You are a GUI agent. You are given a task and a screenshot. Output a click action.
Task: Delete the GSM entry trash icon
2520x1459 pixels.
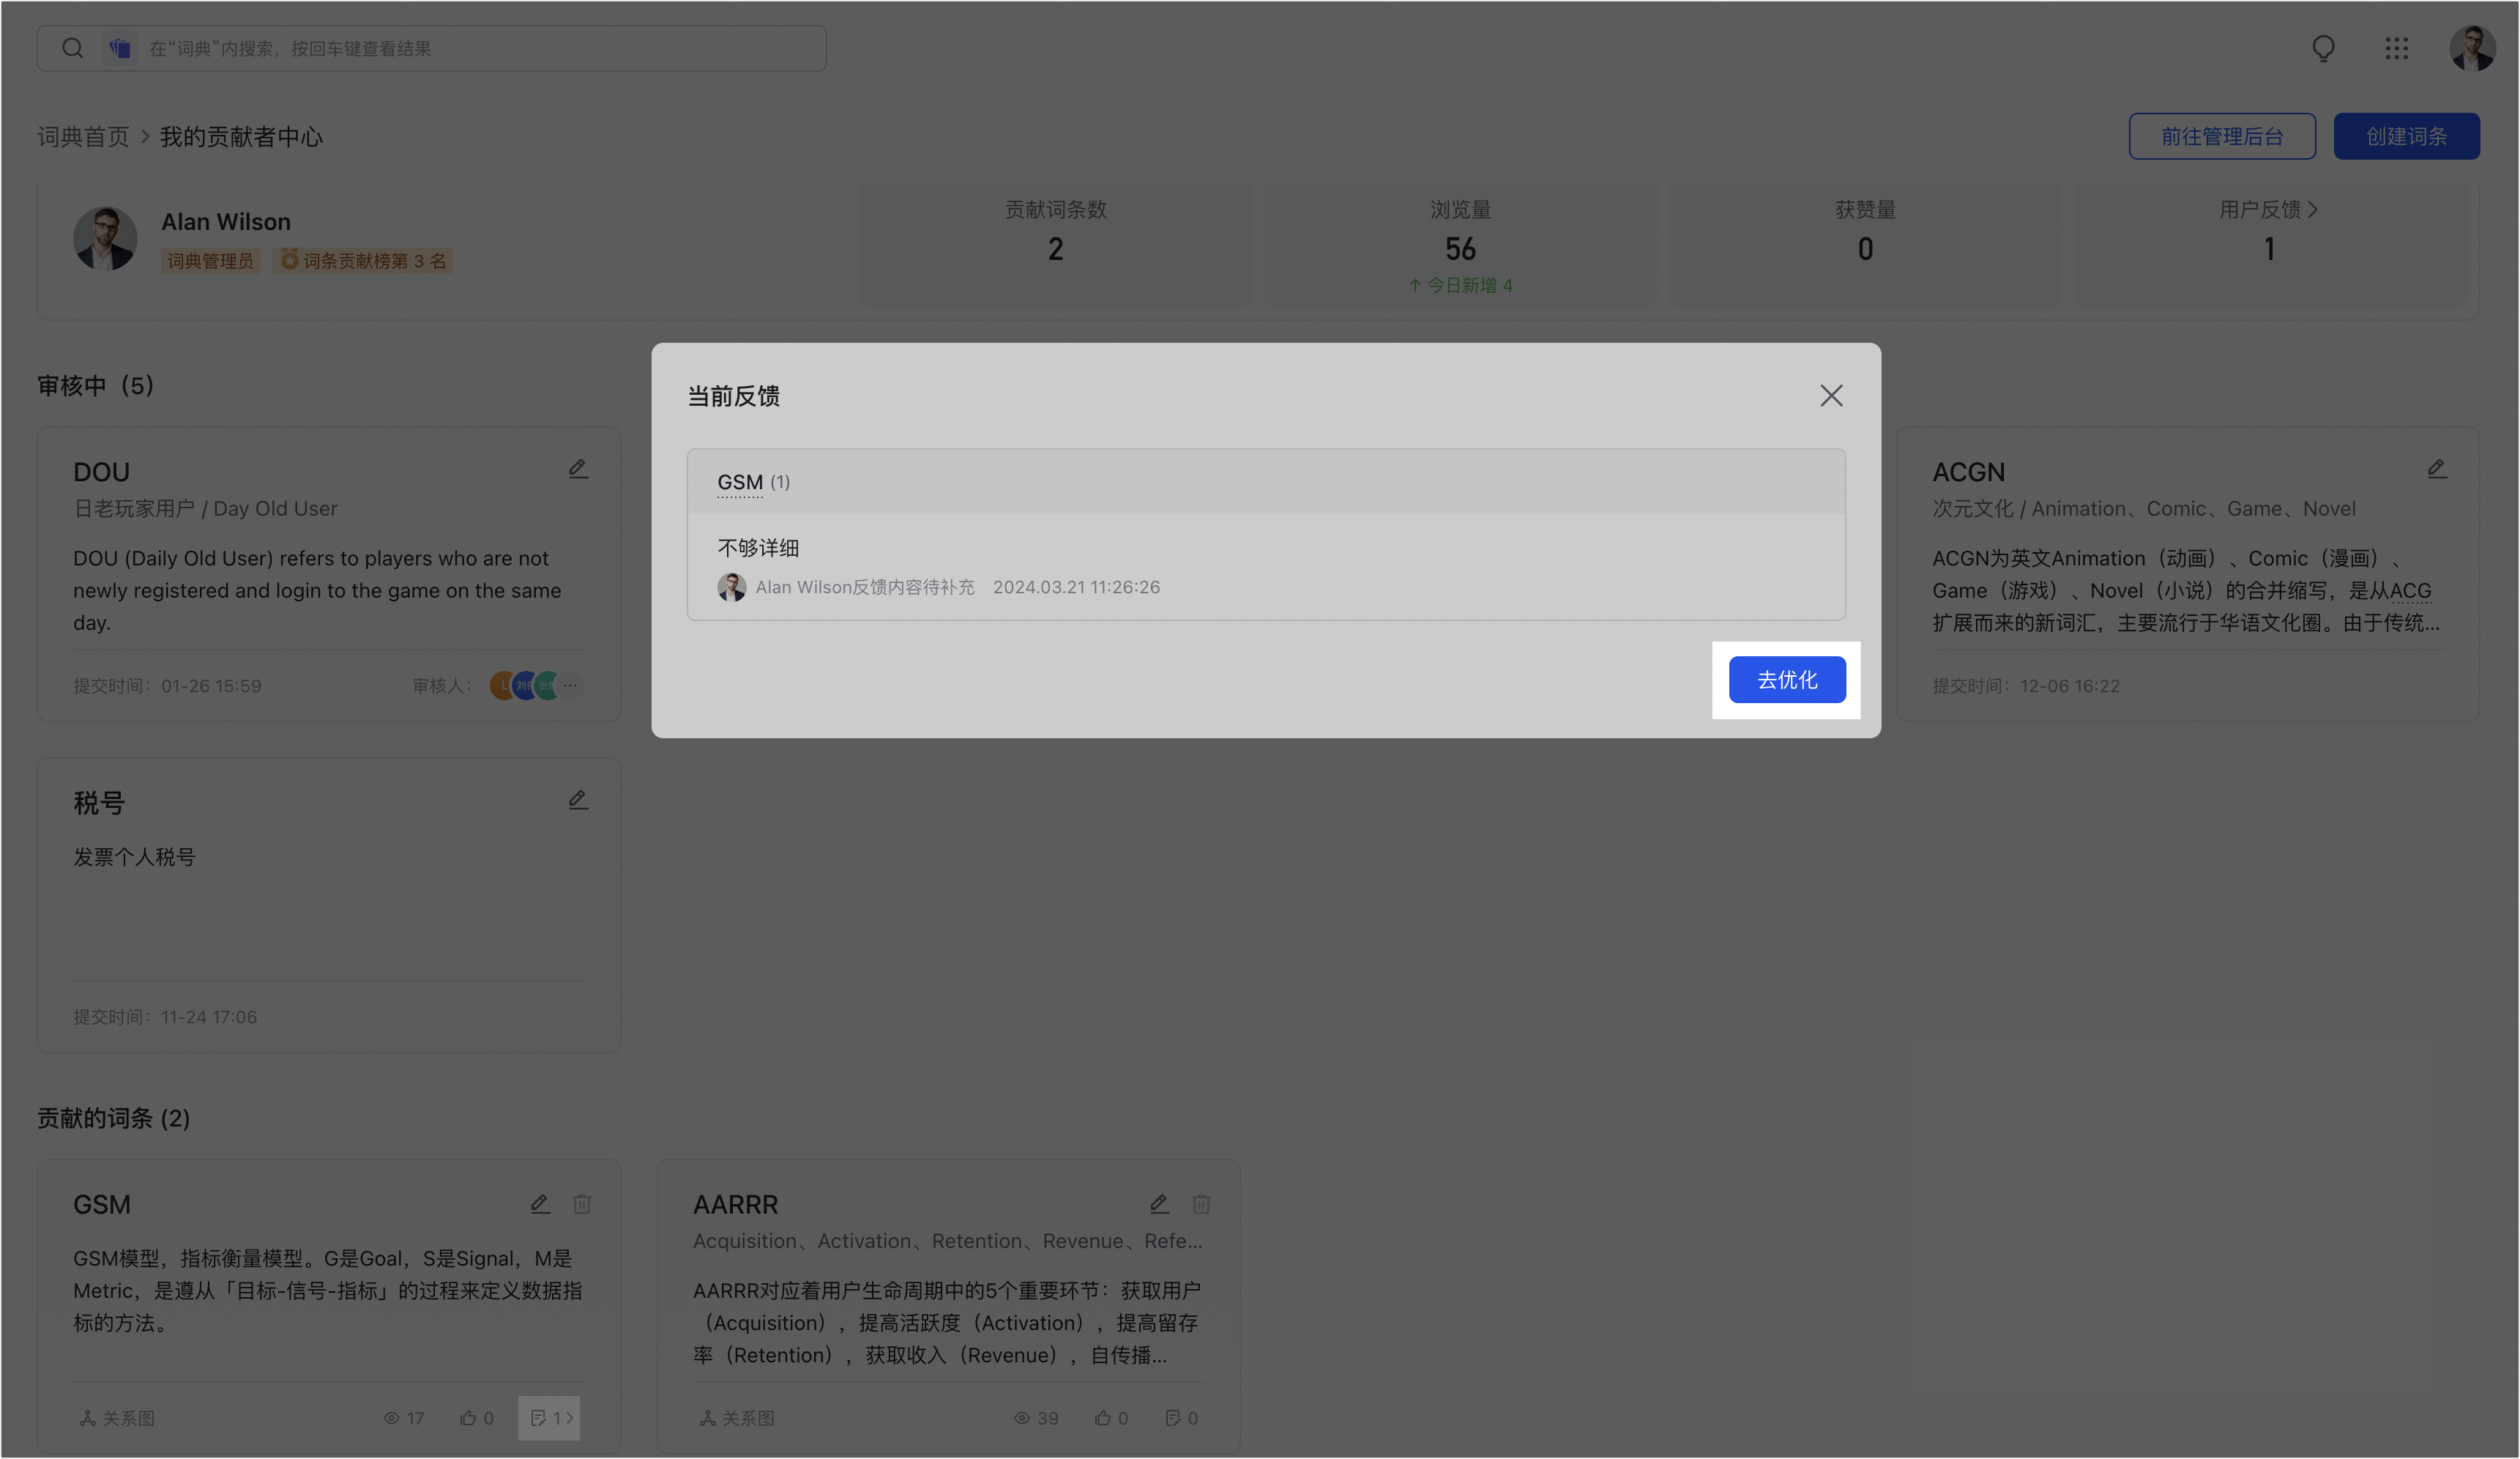(x=582, y=1204)
